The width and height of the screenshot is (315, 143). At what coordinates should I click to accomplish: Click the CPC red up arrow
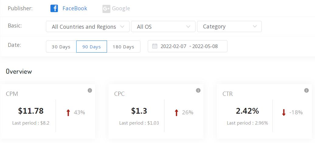click(x=176, y=113)
